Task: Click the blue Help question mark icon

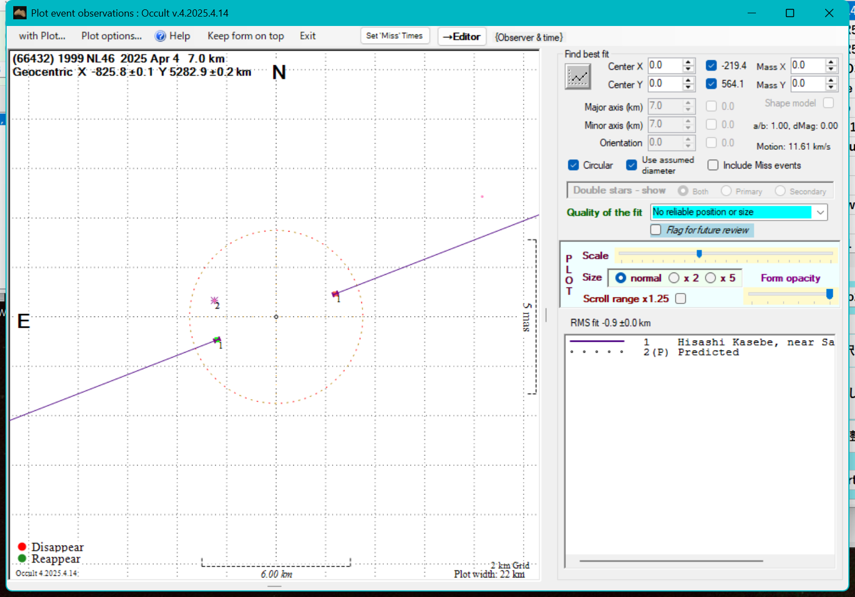Action: [160, 36]
